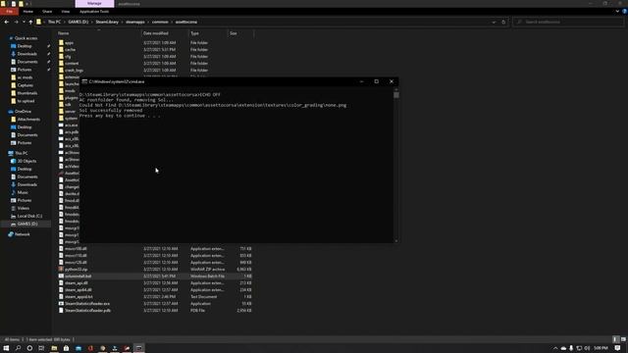Open the File menu in Explorer
The image size is (628, 353).
tap(9, 12)
